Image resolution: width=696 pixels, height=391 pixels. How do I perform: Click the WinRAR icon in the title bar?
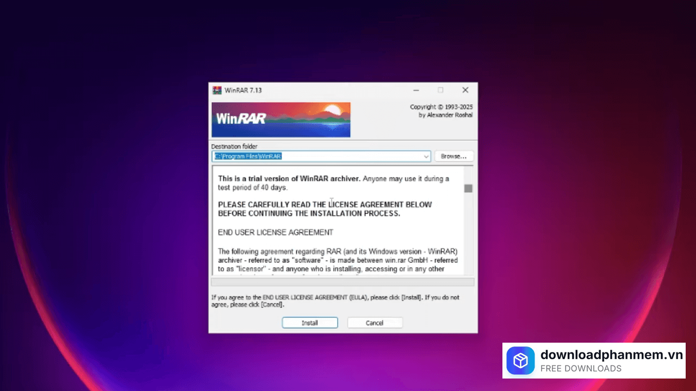[x=217, y=90]
